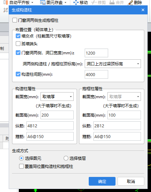Click the 构造柱间距 field showing 4000
The image size is (151, 192).
point(96,74)
